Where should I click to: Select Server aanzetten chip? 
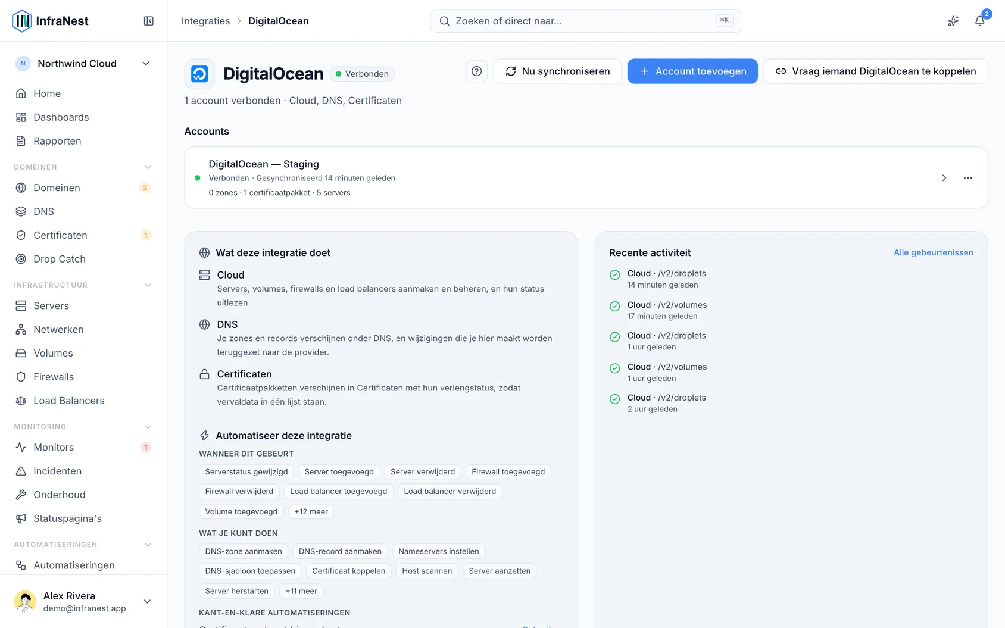500,571
